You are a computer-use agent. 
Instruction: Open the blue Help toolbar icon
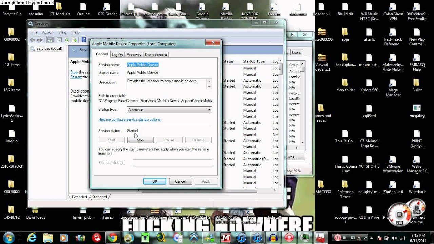point(83,40)
